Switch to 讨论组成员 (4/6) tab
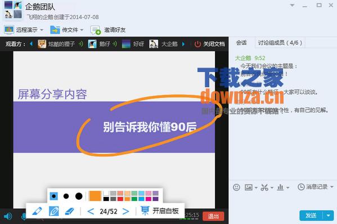337x224 pixels. click(x=280, y=43)
